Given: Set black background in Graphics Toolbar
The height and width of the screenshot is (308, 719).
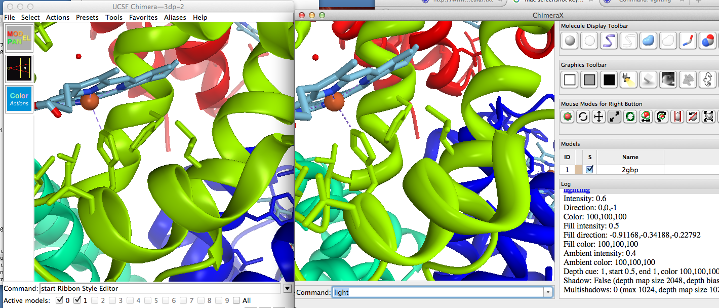Looking at the screenshot, I should pyautogui.click(x=609, y=79).
